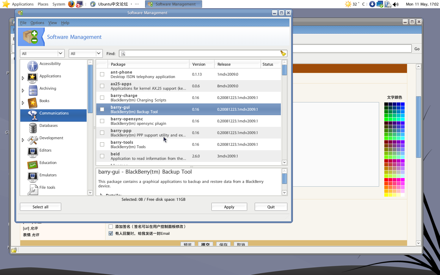Click the Emulators monitor icon
Image resolution: width=440 pixels, height=275 pixels.
point(33,177)
